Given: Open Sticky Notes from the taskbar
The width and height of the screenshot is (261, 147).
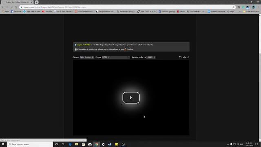Looking at the screenshot, I should (x=117, y=144).
